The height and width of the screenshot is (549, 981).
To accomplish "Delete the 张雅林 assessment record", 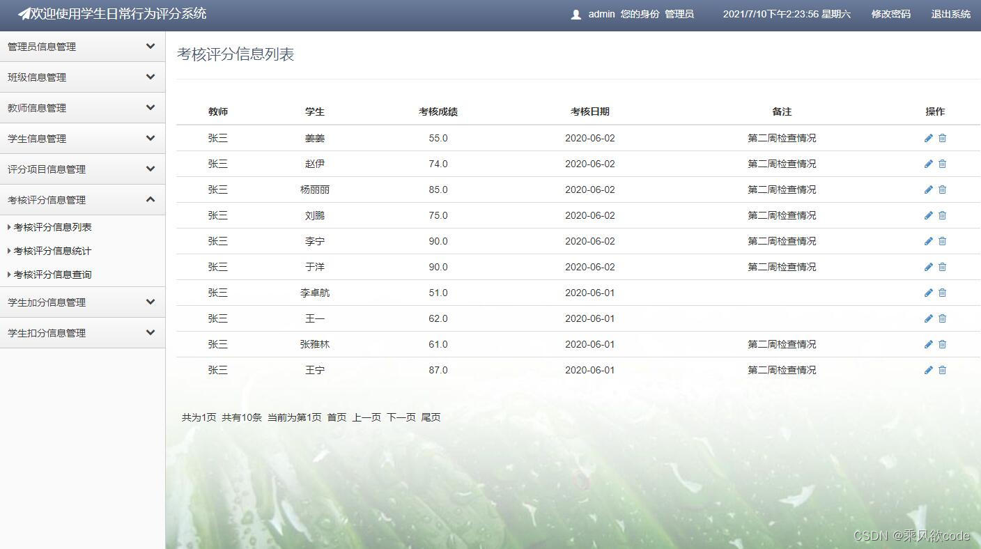I will tap(942, 344).
